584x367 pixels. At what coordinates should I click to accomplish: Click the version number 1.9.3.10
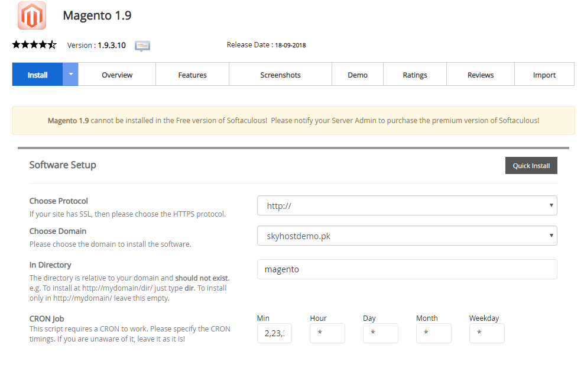pos(112,45)
